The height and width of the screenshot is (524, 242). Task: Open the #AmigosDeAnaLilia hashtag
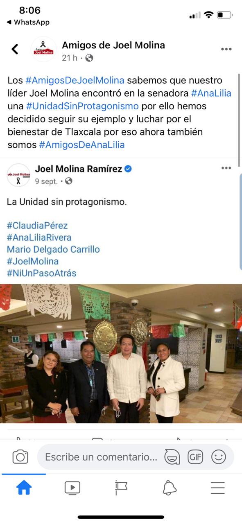coord(82,145)
